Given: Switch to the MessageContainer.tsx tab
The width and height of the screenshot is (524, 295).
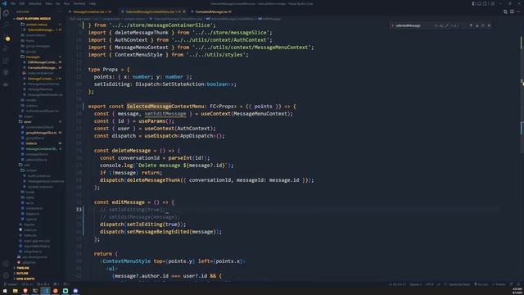Looking at the screenshot, I should click(89, 11).
